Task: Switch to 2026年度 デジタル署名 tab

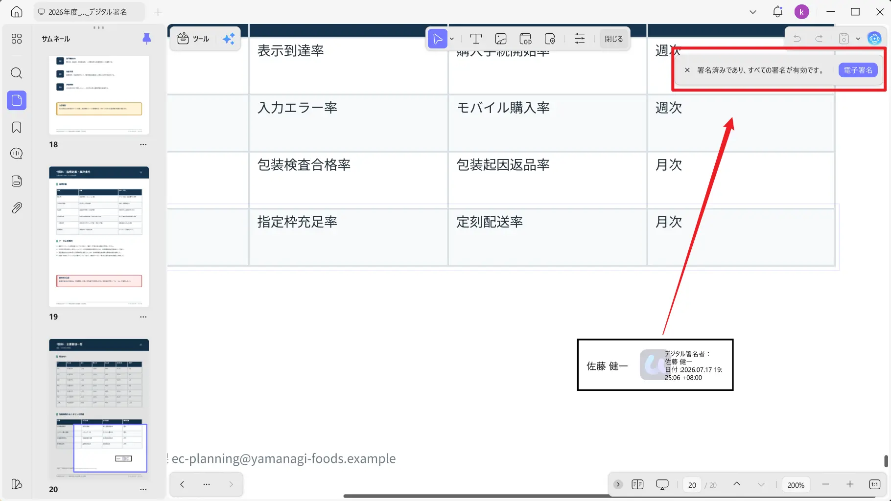Action: pos(89,12)
